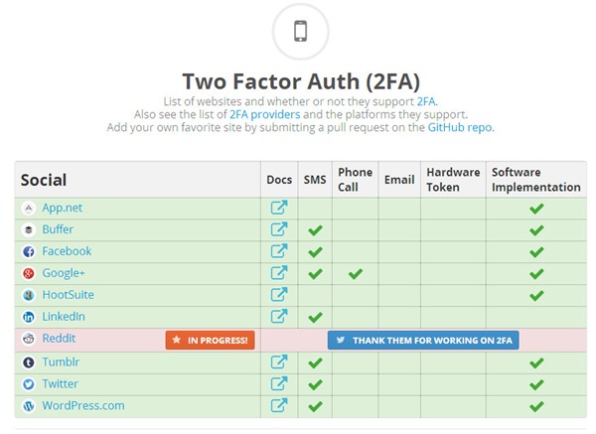This screenshot has height=434, width=596.
Task: Open the Facebook docs link icon
Action: click(x=279, y=252)
